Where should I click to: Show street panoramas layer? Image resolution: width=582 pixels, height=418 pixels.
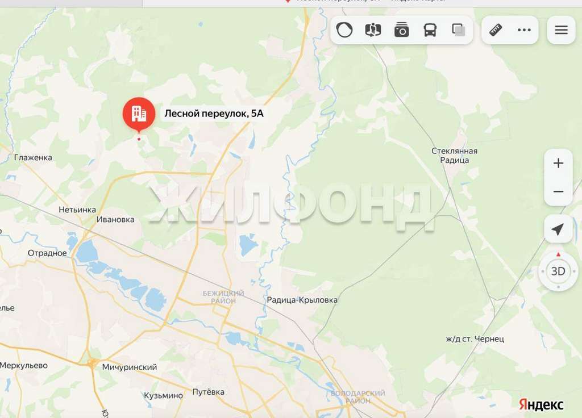373,30
